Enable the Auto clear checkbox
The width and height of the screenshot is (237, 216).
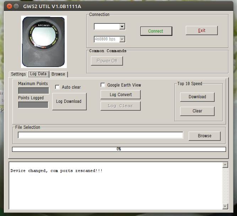[57, 87]
